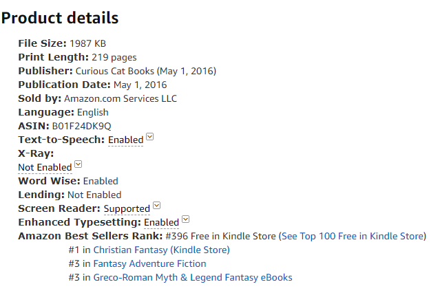This screenshot has width=440, height=293.
Task: Open the Christian Fantasy (Kindle Store) category link
Action: point(161,250)
